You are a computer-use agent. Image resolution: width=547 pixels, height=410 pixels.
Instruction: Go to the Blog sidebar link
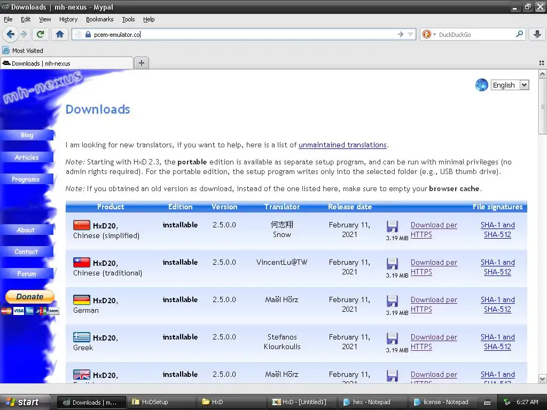tap(27, 135)
